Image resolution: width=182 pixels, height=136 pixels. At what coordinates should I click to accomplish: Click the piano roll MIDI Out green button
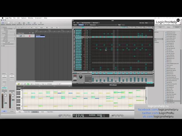(28, 84)
